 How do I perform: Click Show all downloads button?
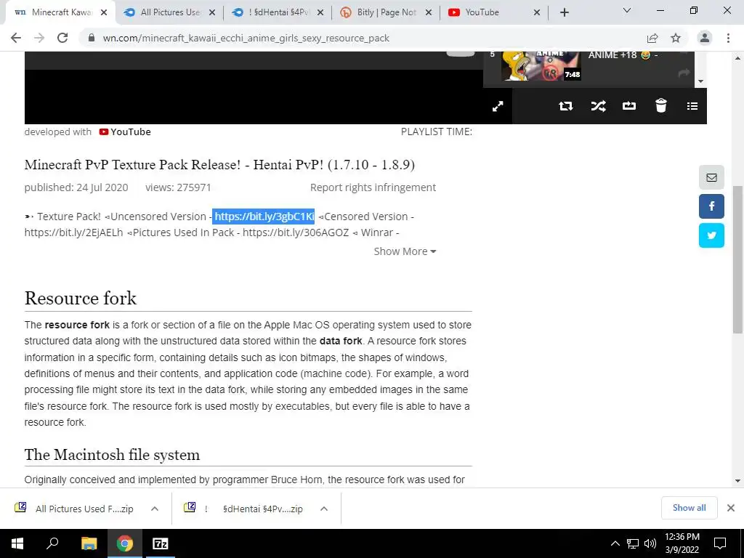click(689, 508)
